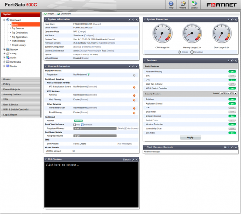Open the Security Profiles menu section
Viewport: 241px width, 214px height.
[x=21, y=94]
